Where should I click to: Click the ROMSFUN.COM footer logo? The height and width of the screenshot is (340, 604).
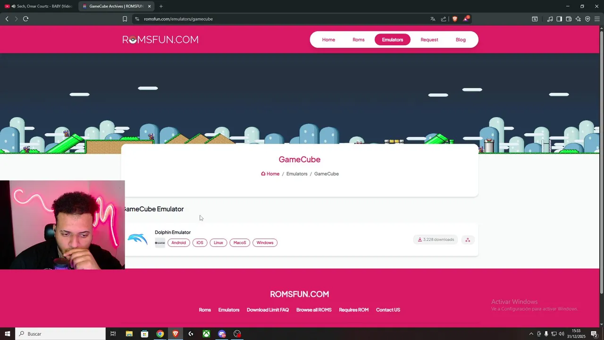coord(300,294)
